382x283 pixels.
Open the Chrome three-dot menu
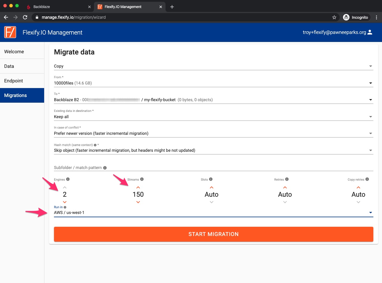[x=377, y=17]
